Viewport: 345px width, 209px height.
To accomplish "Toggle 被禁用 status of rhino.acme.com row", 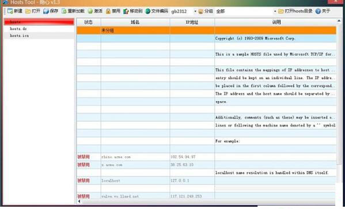I will pos(84,157).
